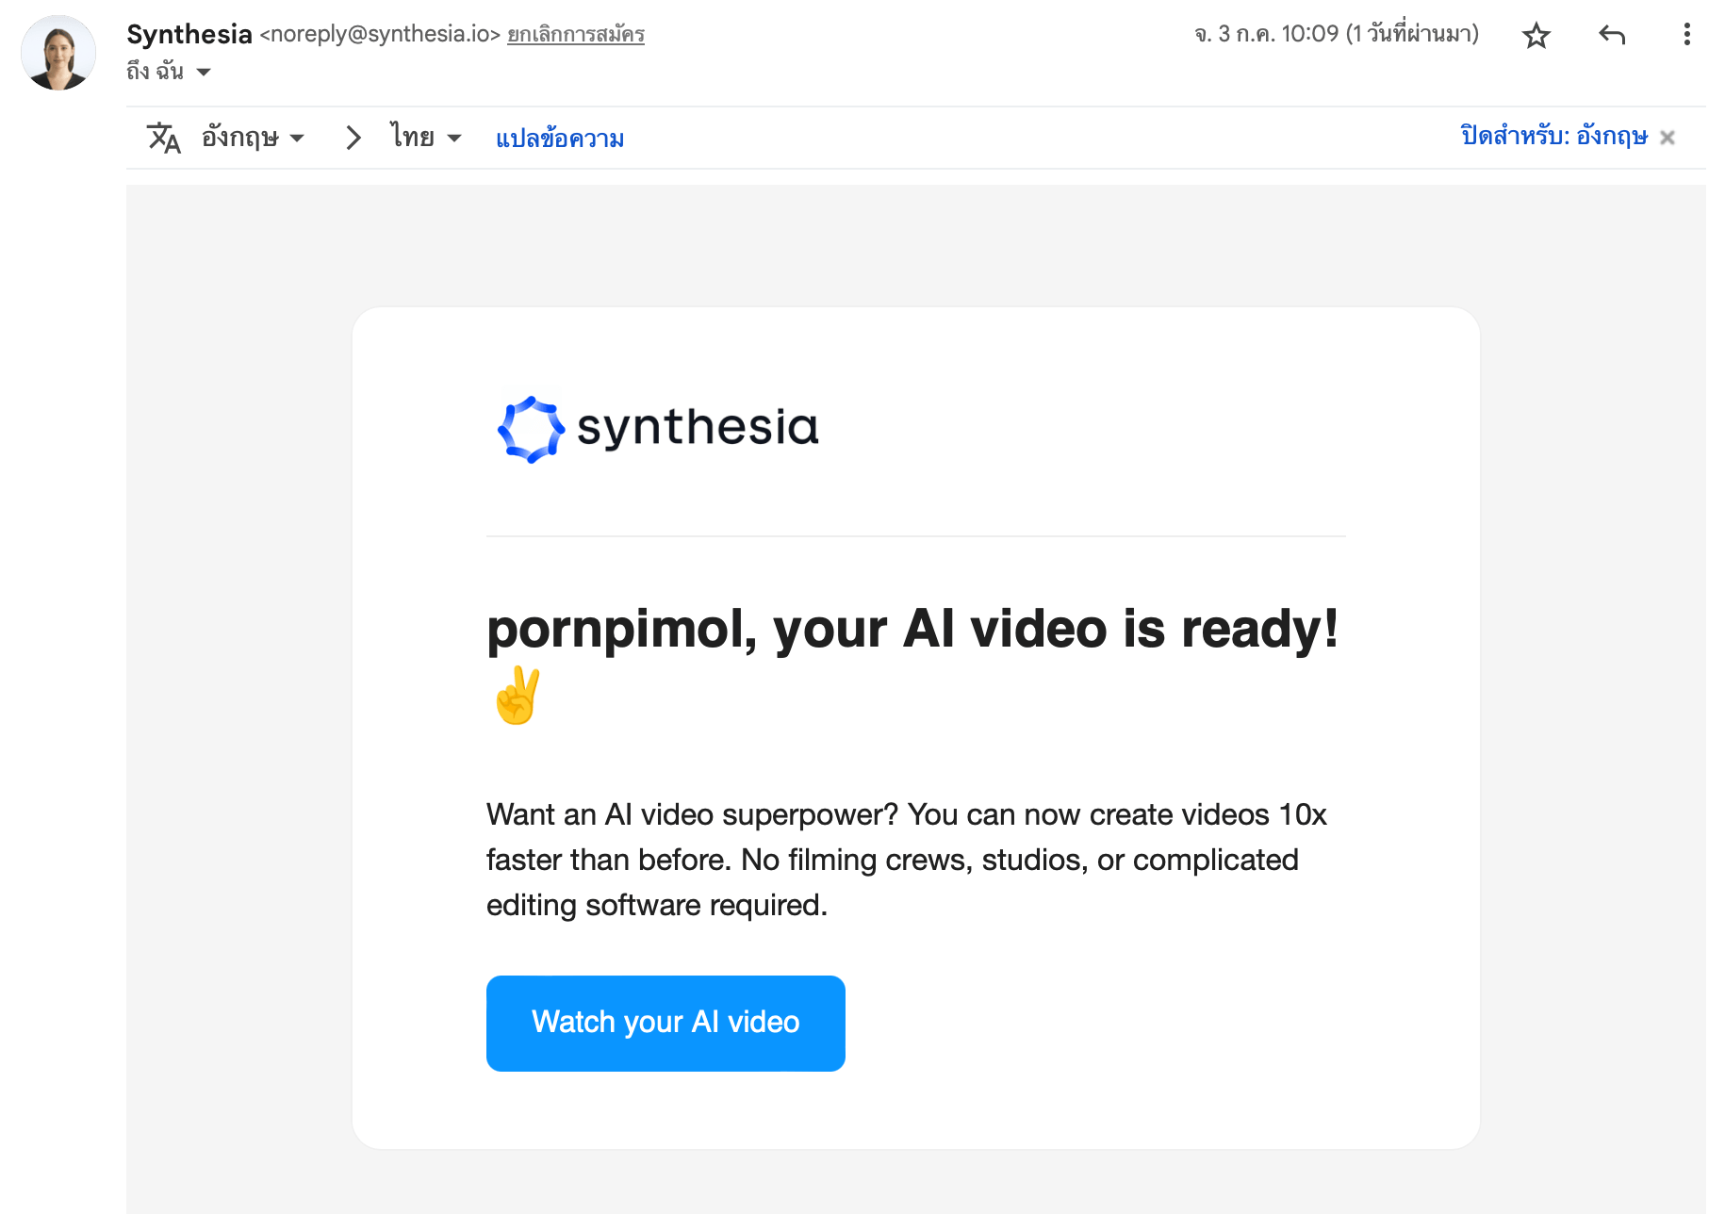Click the victory hand emoji
1725x1214 pixels.
[x=517, y=696]
